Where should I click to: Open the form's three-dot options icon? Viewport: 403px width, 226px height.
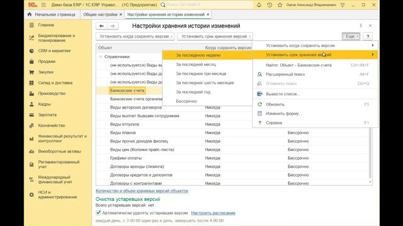click(x=361, y=26)
